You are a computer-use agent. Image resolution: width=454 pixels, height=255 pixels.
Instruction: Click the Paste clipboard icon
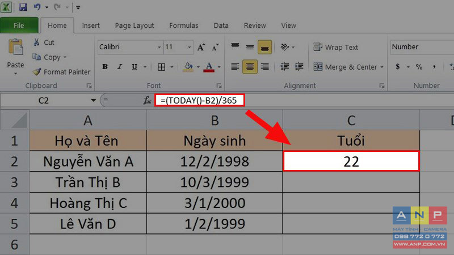coord(16,47)
